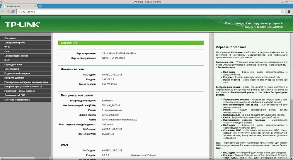
Task: Click LAN IP address 192.168.0.1 value
Action: coord(108,79)
